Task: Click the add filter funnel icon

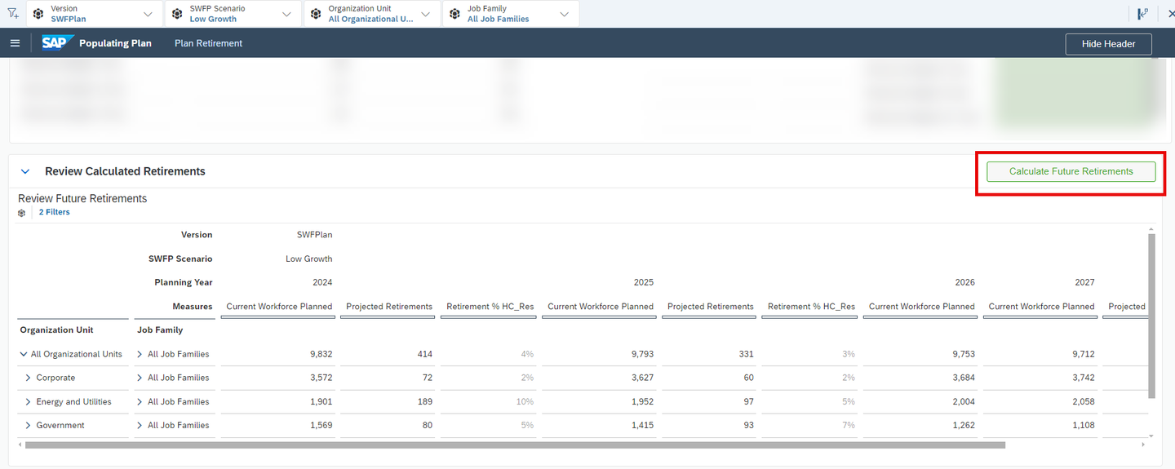Action: (x=12, y=14)
